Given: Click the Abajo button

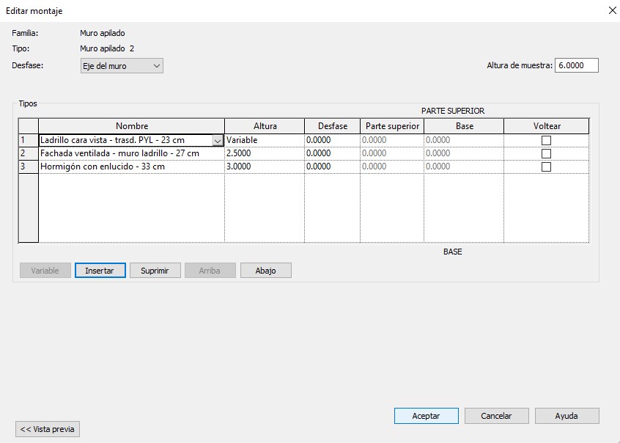Looking at the screenshot, I should [265, 271].
